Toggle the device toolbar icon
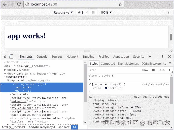The height and width of the screenshot is (130, 174). coord(11,56)
